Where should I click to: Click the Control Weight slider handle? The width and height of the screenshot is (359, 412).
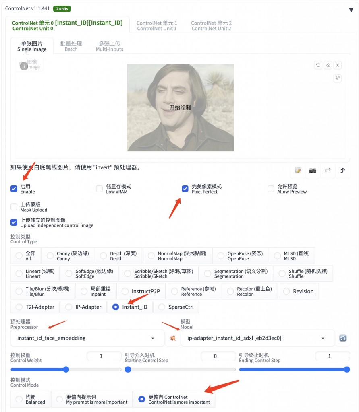click(66, 369)
